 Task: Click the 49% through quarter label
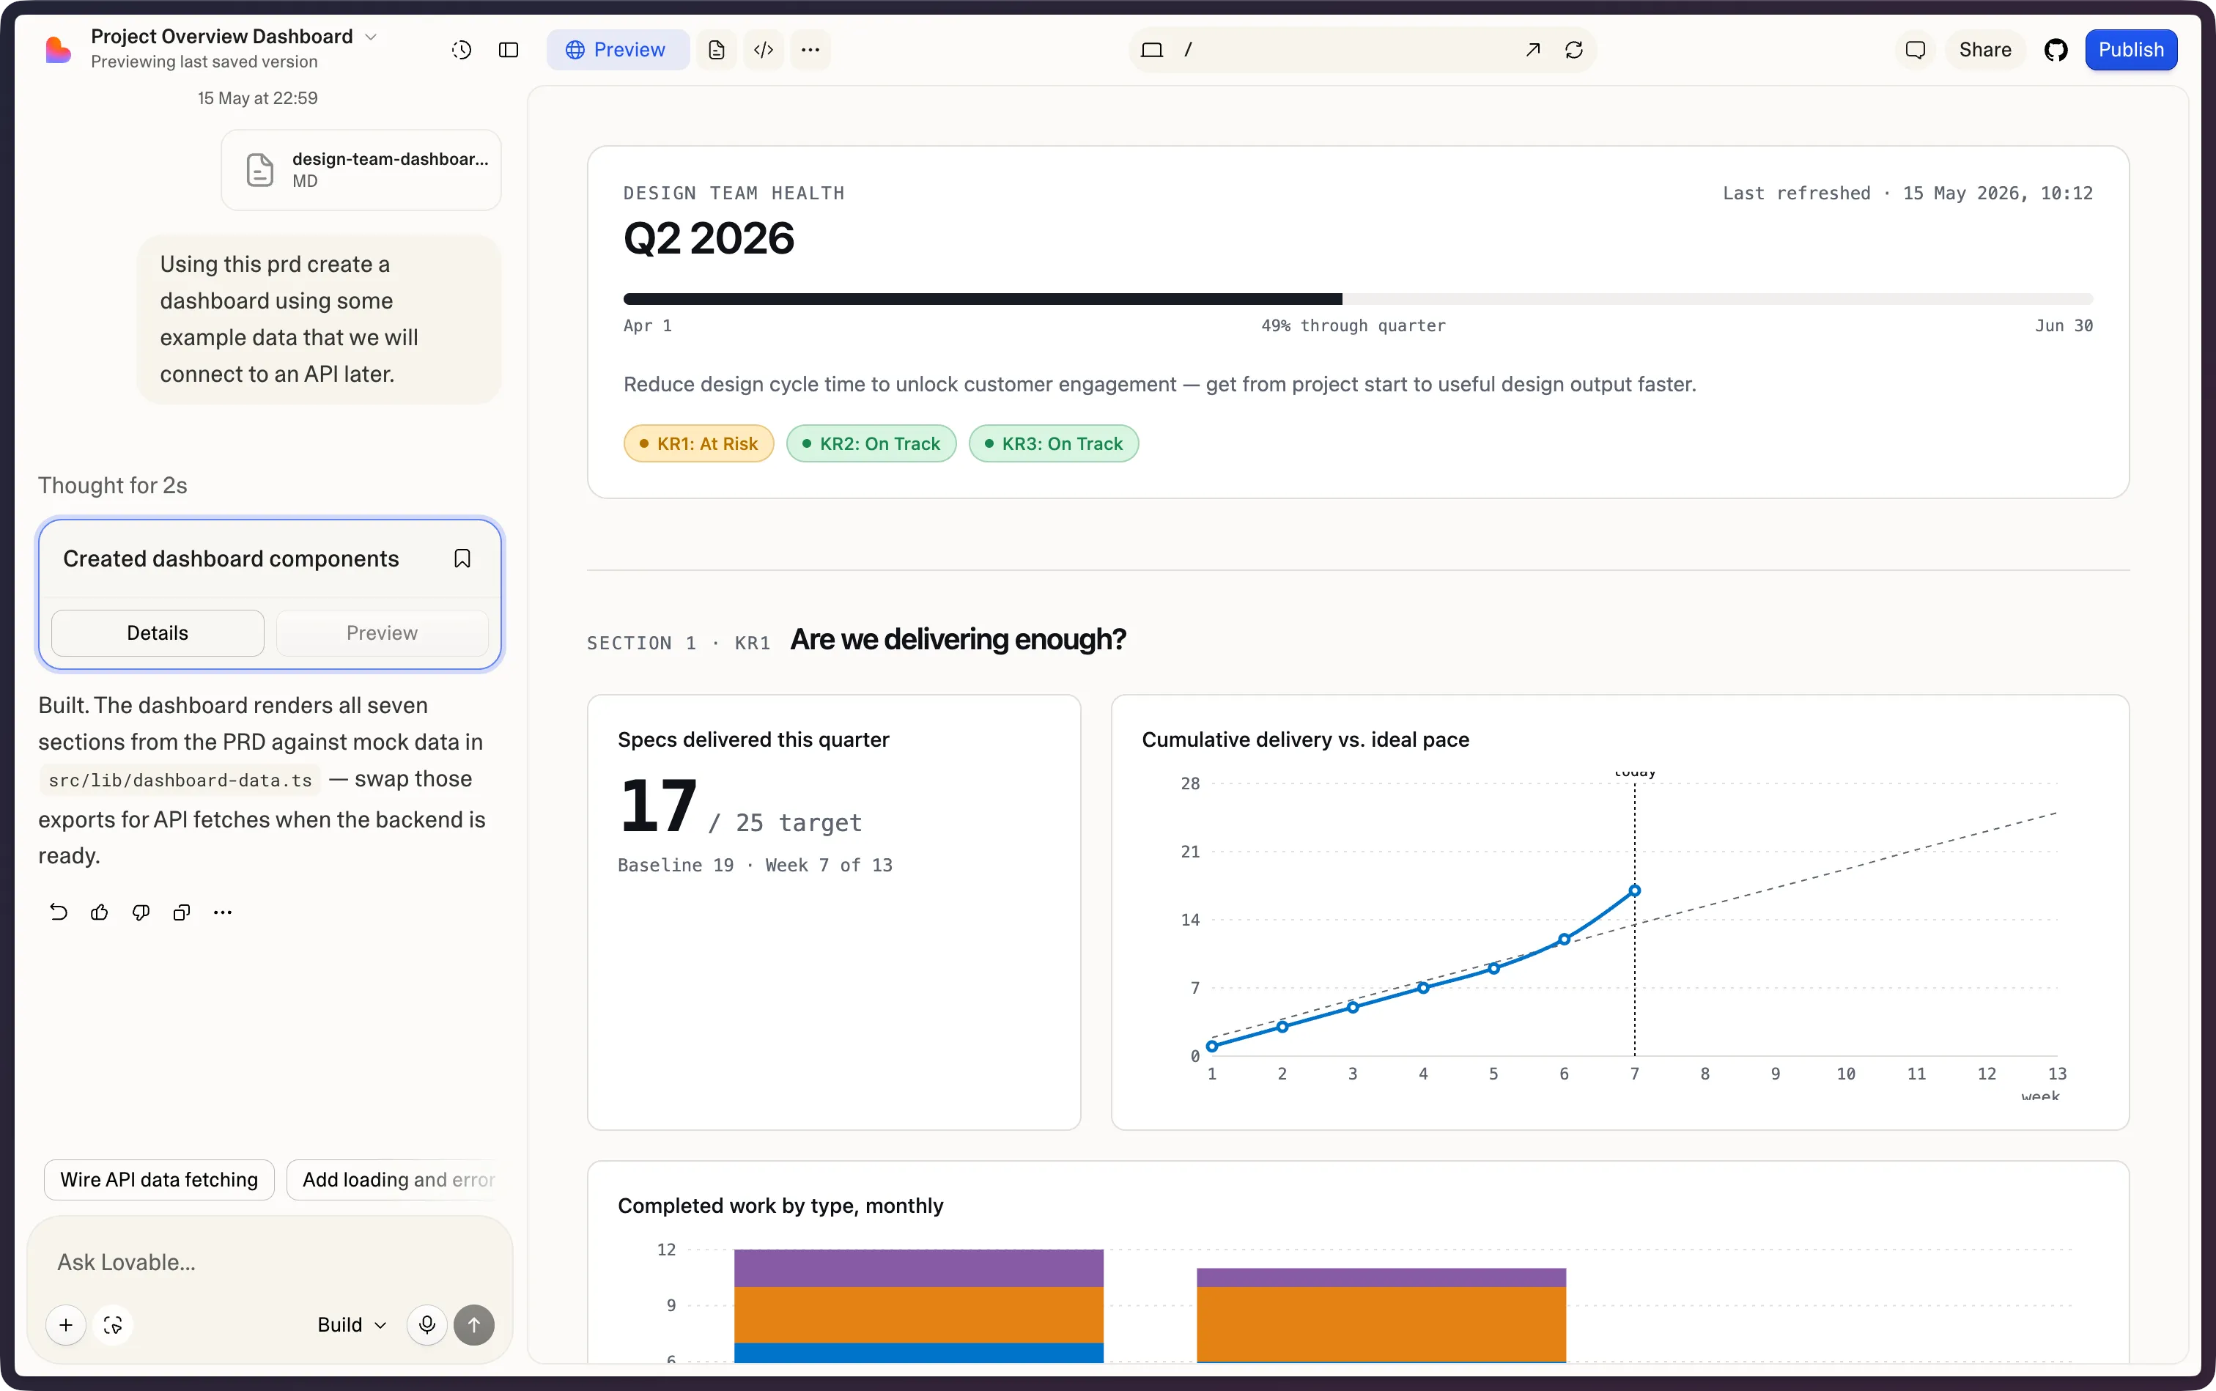pyautogui.click(x=1352, y=325)
